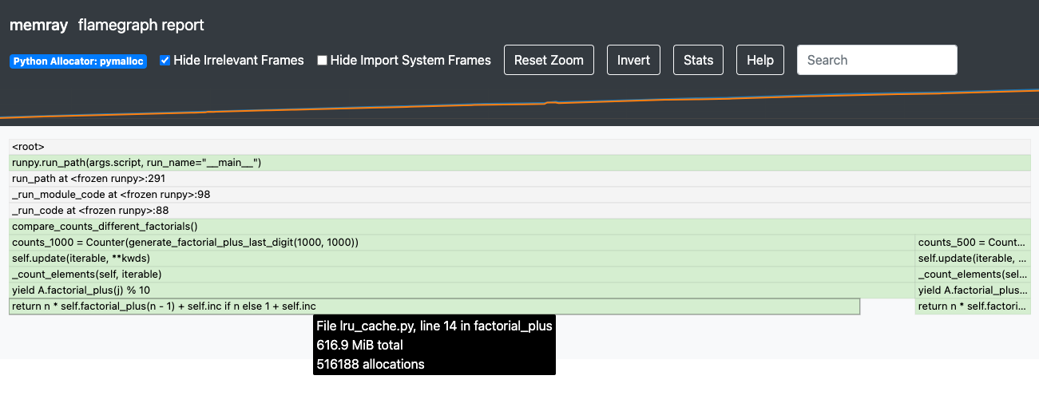The width and height of the screenshot is (1039, 415).
Task: Open the Stats dialog
Action: (x=698, y=60)
